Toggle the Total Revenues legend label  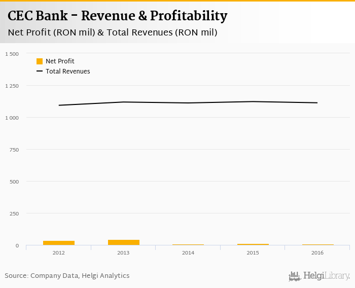click(x=68, y=71)
